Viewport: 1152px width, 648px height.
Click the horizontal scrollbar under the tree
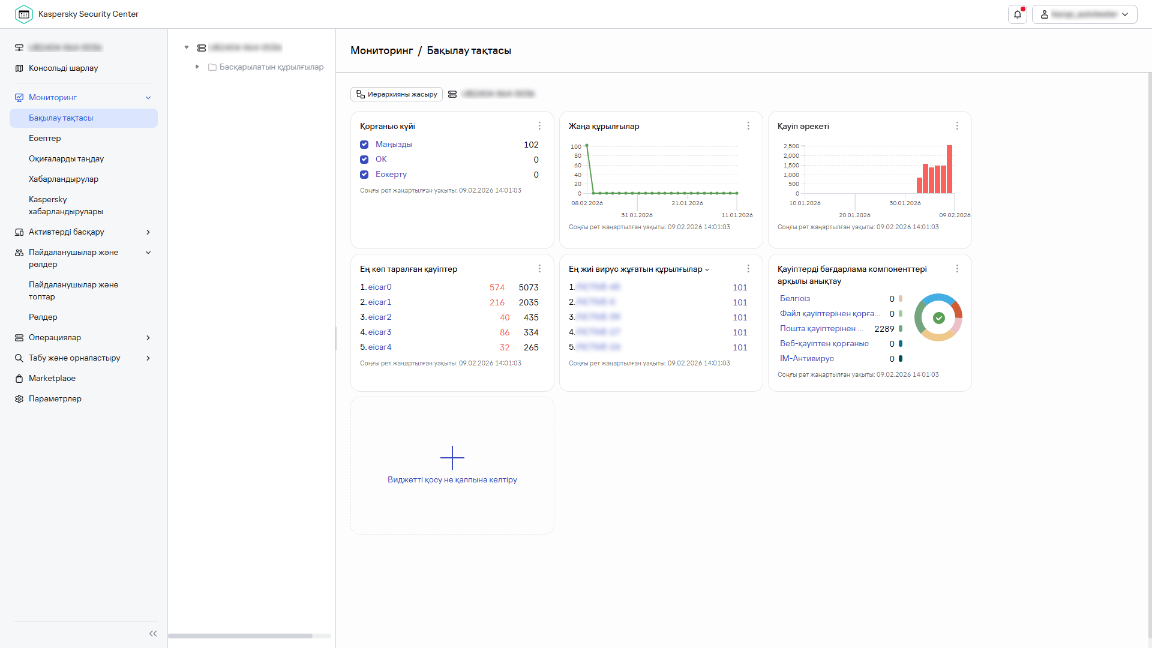[240, 636]
